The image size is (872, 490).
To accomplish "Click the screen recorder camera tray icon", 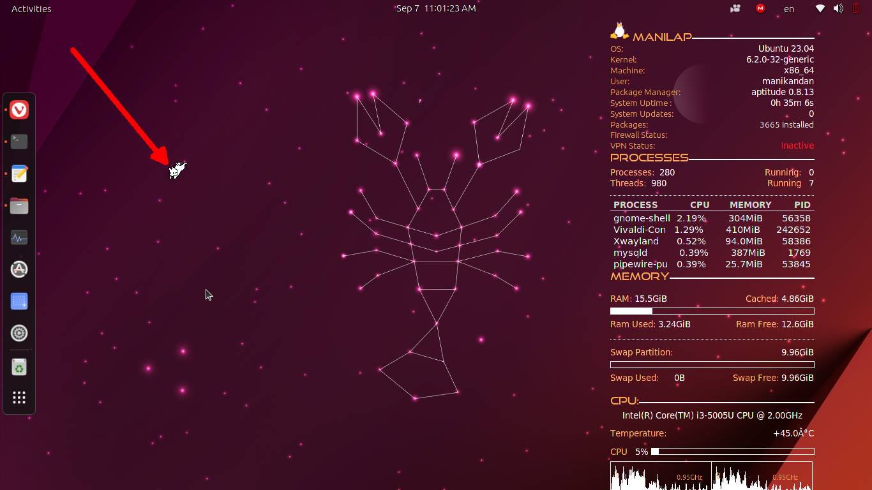I will tap(735, 8).
